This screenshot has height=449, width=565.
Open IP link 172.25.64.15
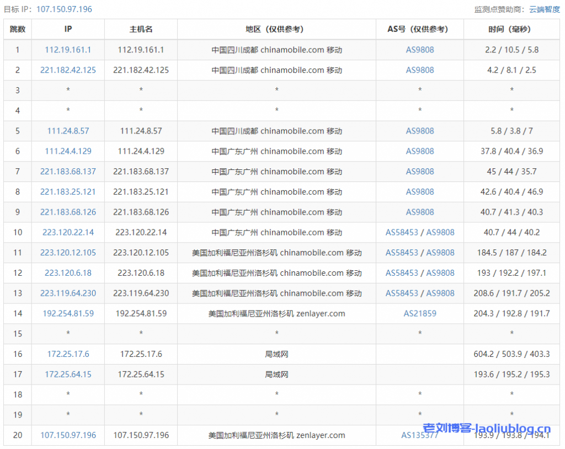[68, 374]
